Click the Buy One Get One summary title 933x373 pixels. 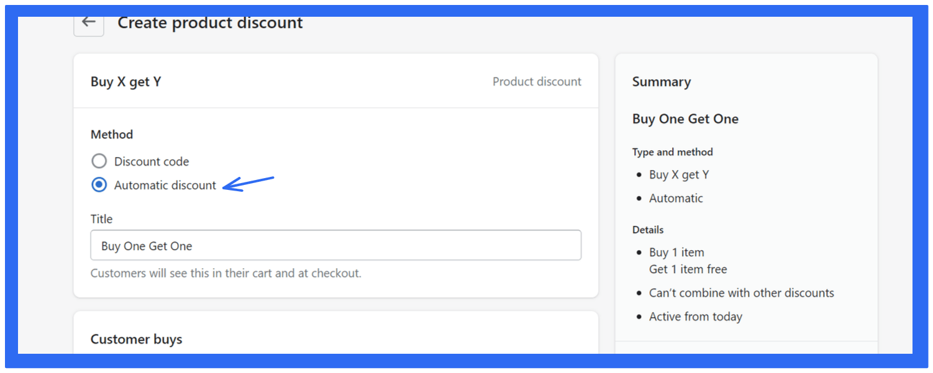pos(685,119)
